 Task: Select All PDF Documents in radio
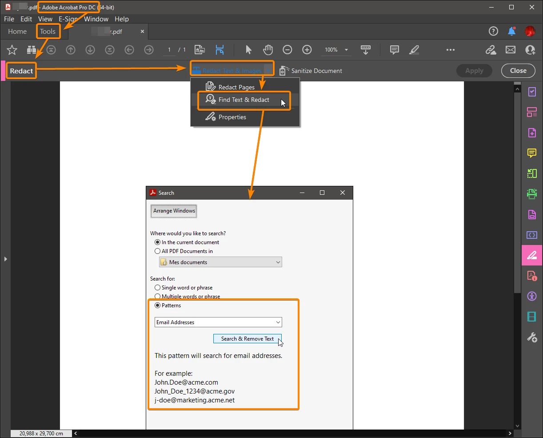pyautogui.click(x=157, y=251)
